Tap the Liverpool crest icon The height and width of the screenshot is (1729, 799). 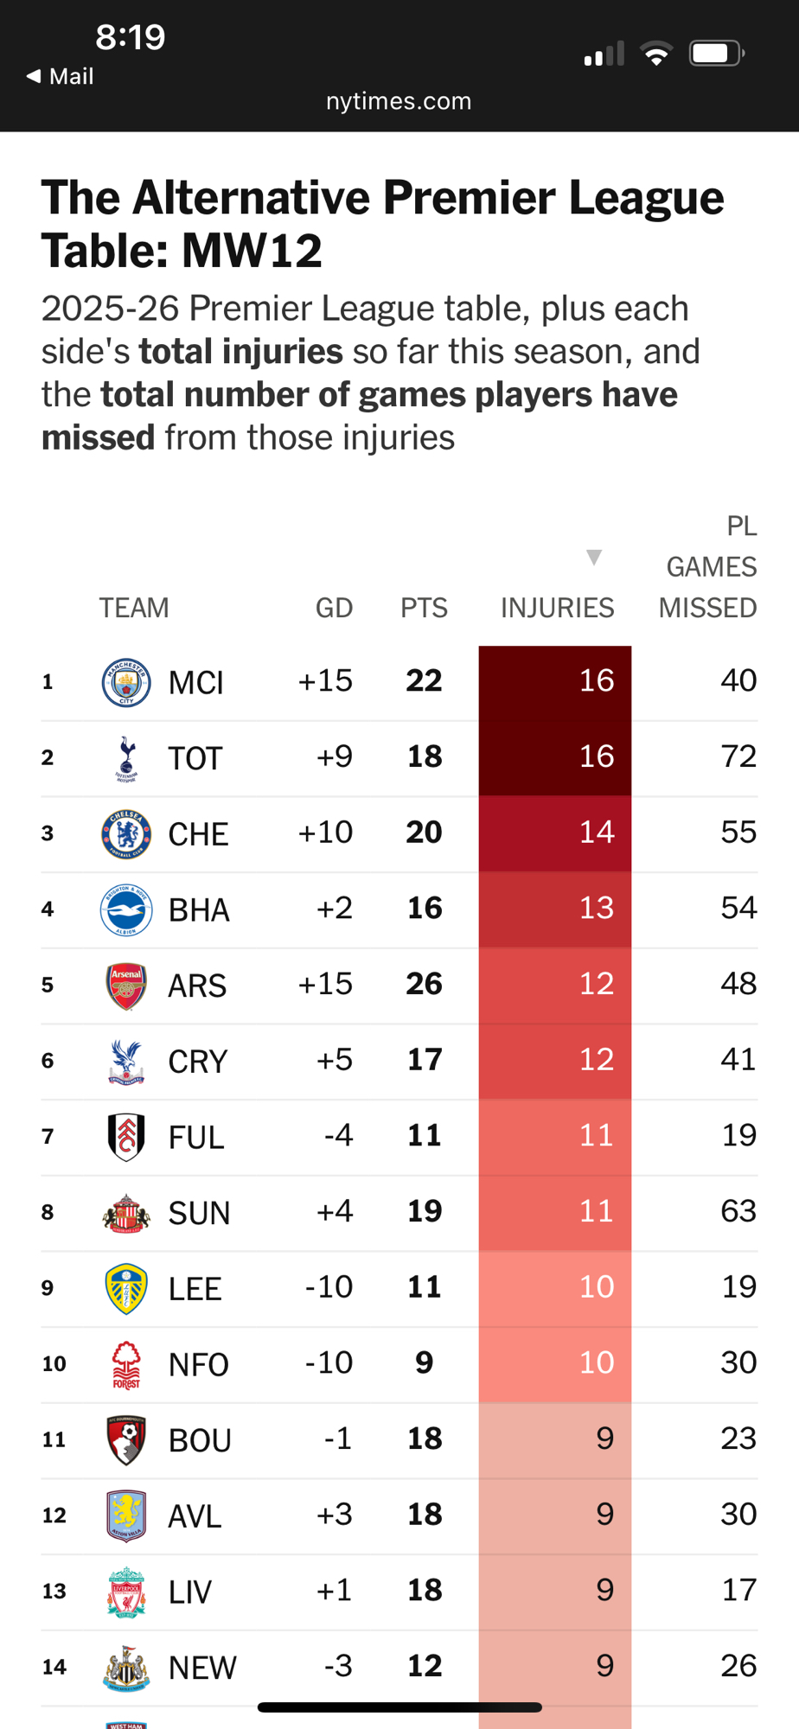click(x=126, y=1592)
